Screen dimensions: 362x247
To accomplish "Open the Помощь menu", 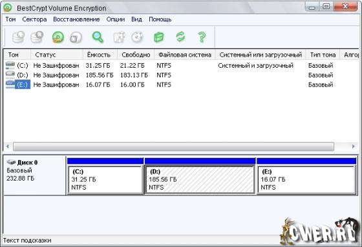I will tap(160, 19).
